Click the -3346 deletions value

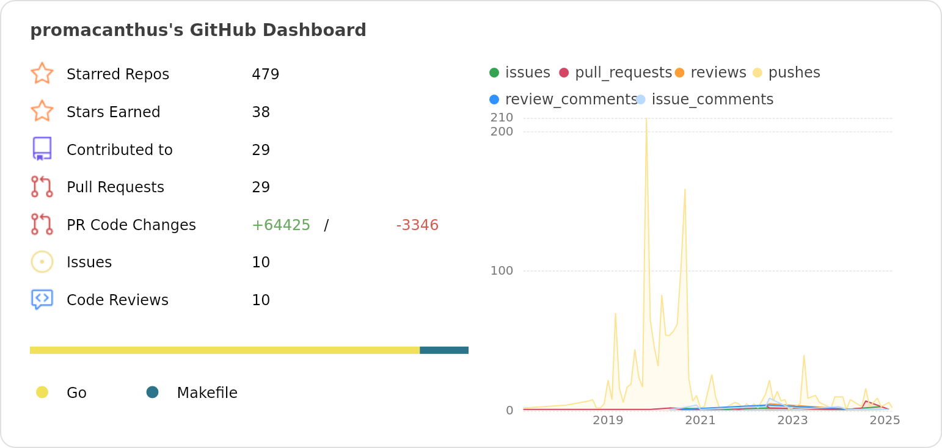point(417,225)
